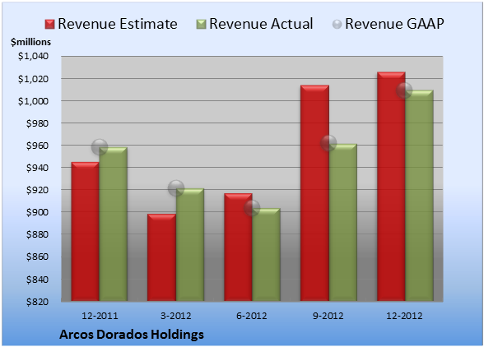
Task: Click the '12-2011' quarter label
Action: tap(100, 316)
